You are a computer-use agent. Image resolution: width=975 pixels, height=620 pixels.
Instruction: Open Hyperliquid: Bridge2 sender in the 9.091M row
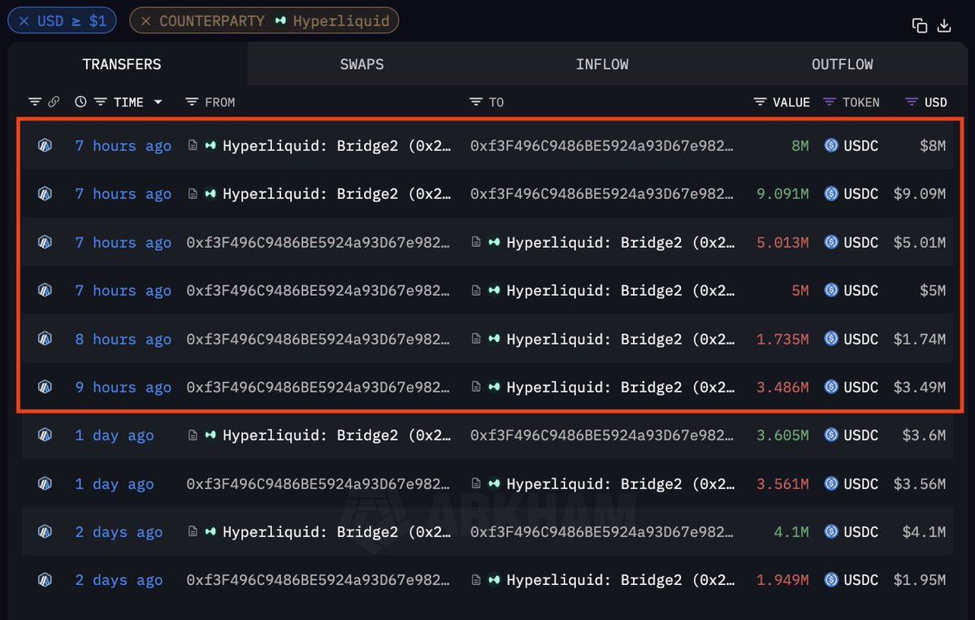coord(336,194)
